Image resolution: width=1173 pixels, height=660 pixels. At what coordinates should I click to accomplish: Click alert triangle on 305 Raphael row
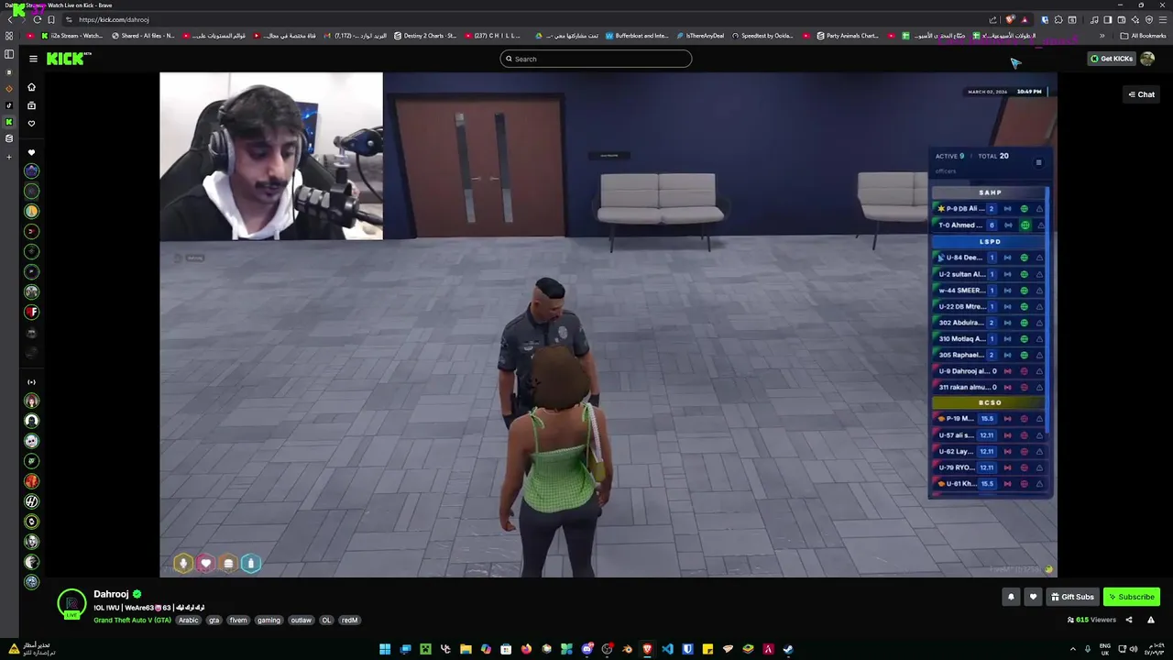(x=1039, y=355)
